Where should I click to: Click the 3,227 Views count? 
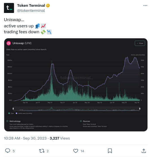pos(60,138)
